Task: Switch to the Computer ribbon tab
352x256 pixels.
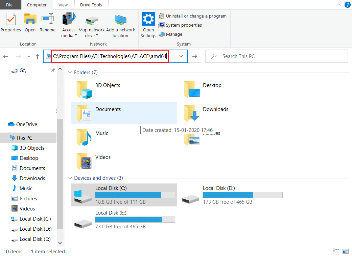Action: (x=37, y=5)
